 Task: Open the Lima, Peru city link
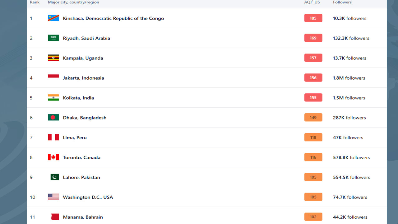pos(75,138)
